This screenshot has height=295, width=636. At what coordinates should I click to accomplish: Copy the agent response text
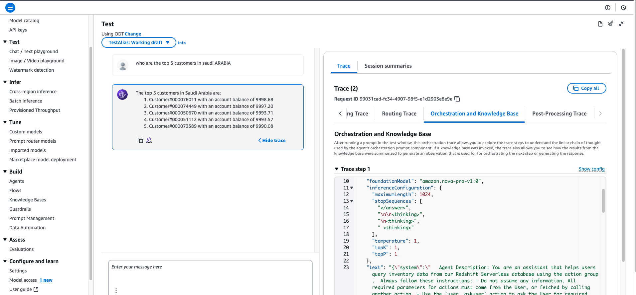[140, 140]
